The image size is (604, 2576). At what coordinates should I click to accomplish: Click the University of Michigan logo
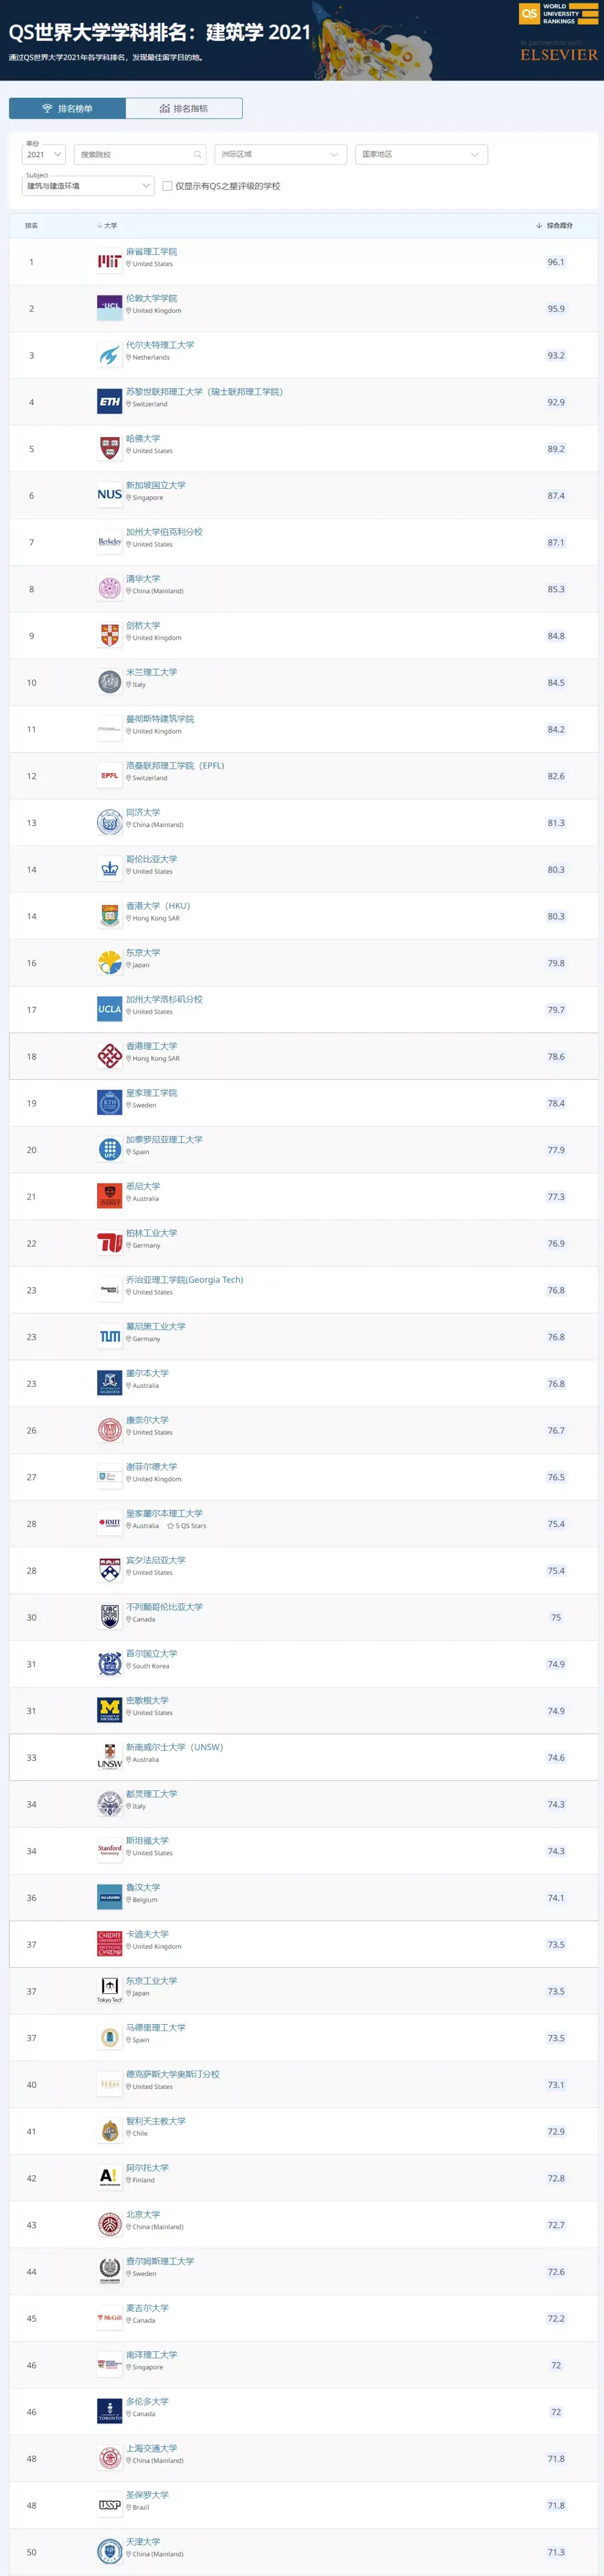point(109,1711)
